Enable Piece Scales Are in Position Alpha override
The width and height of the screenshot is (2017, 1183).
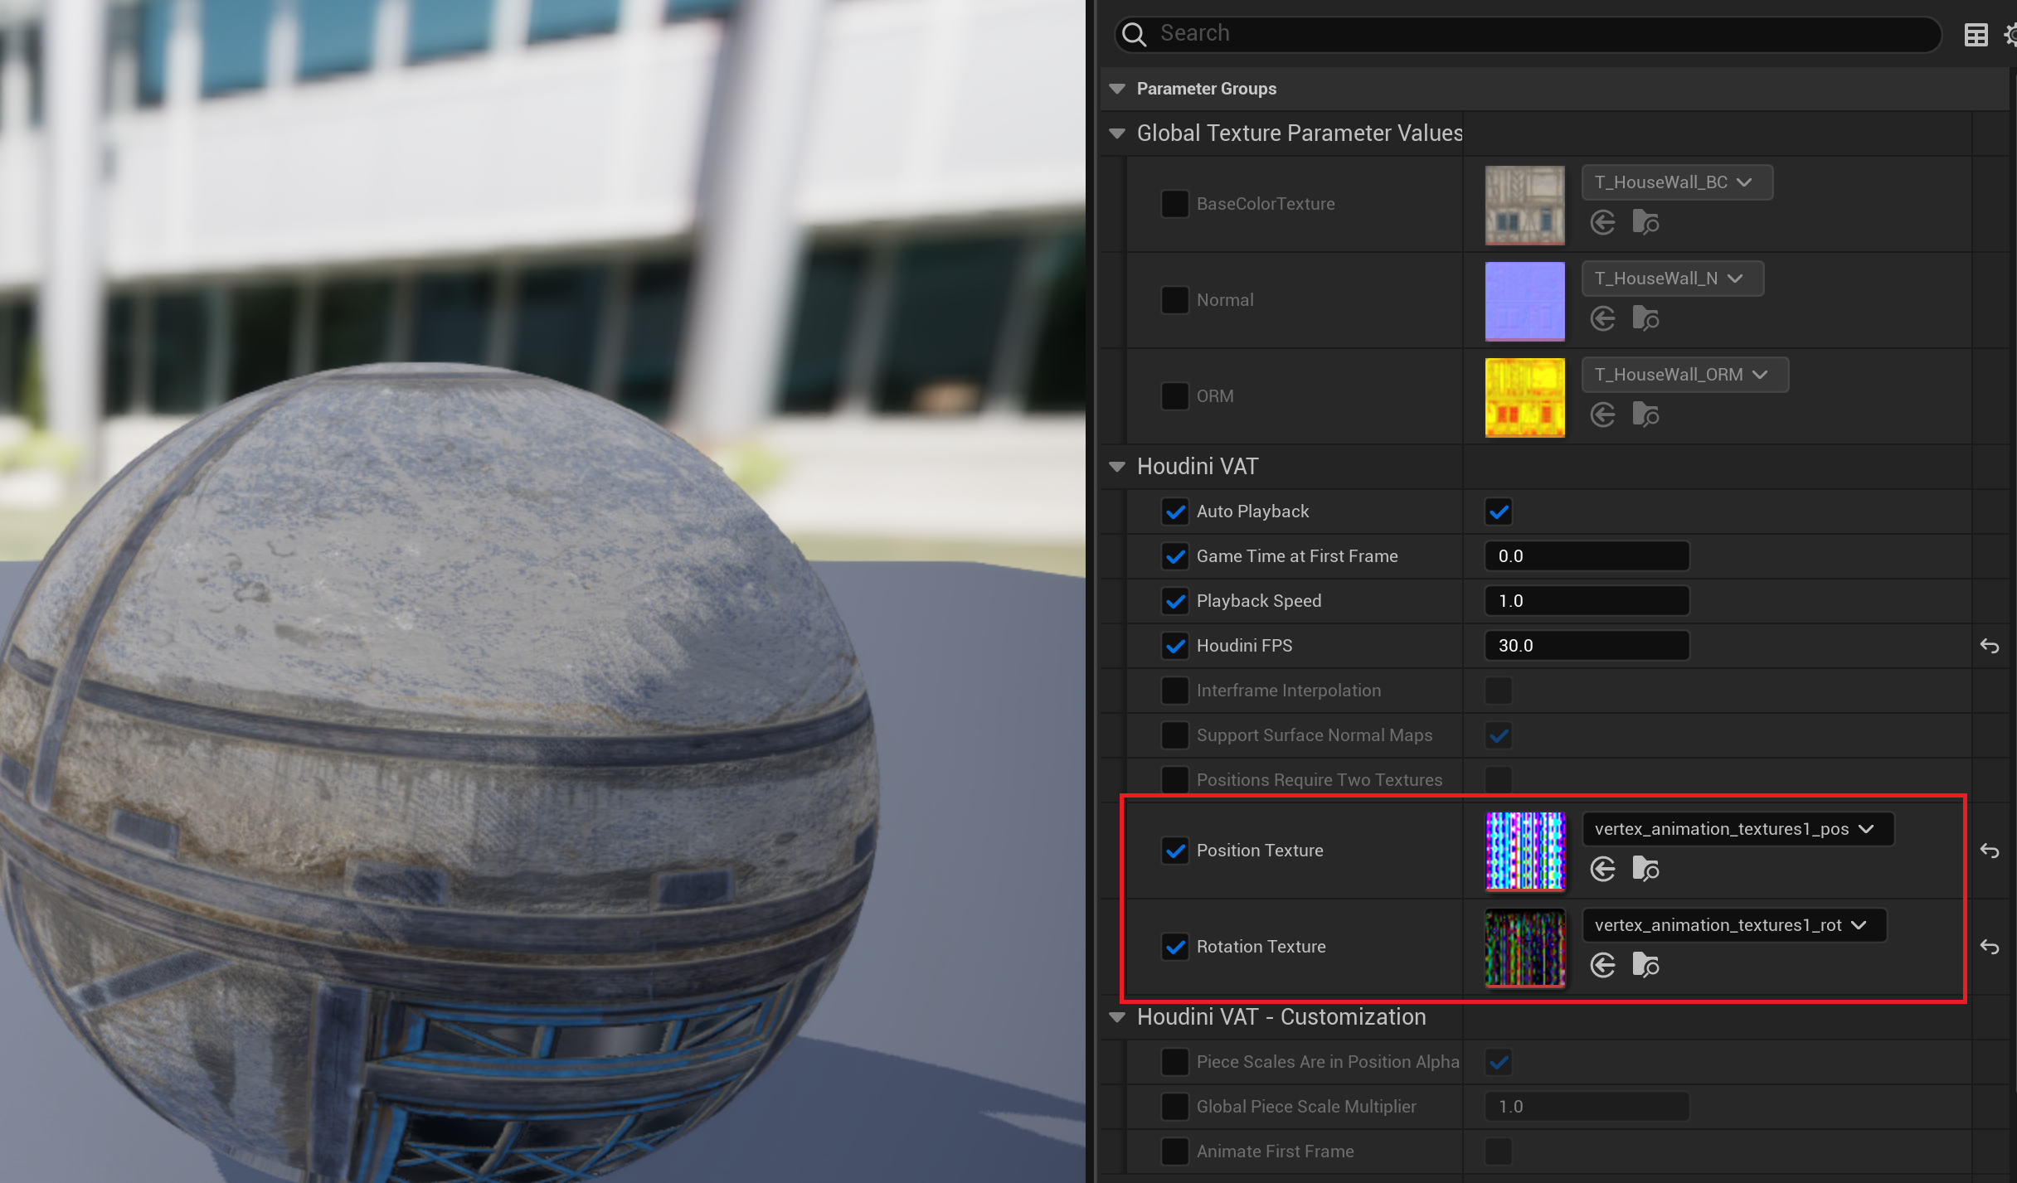pos(1174,1062)
